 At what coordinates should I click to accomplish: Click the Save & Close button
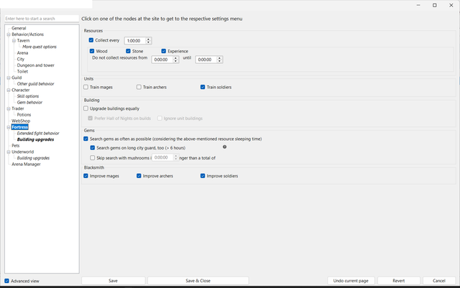point(198,281)
